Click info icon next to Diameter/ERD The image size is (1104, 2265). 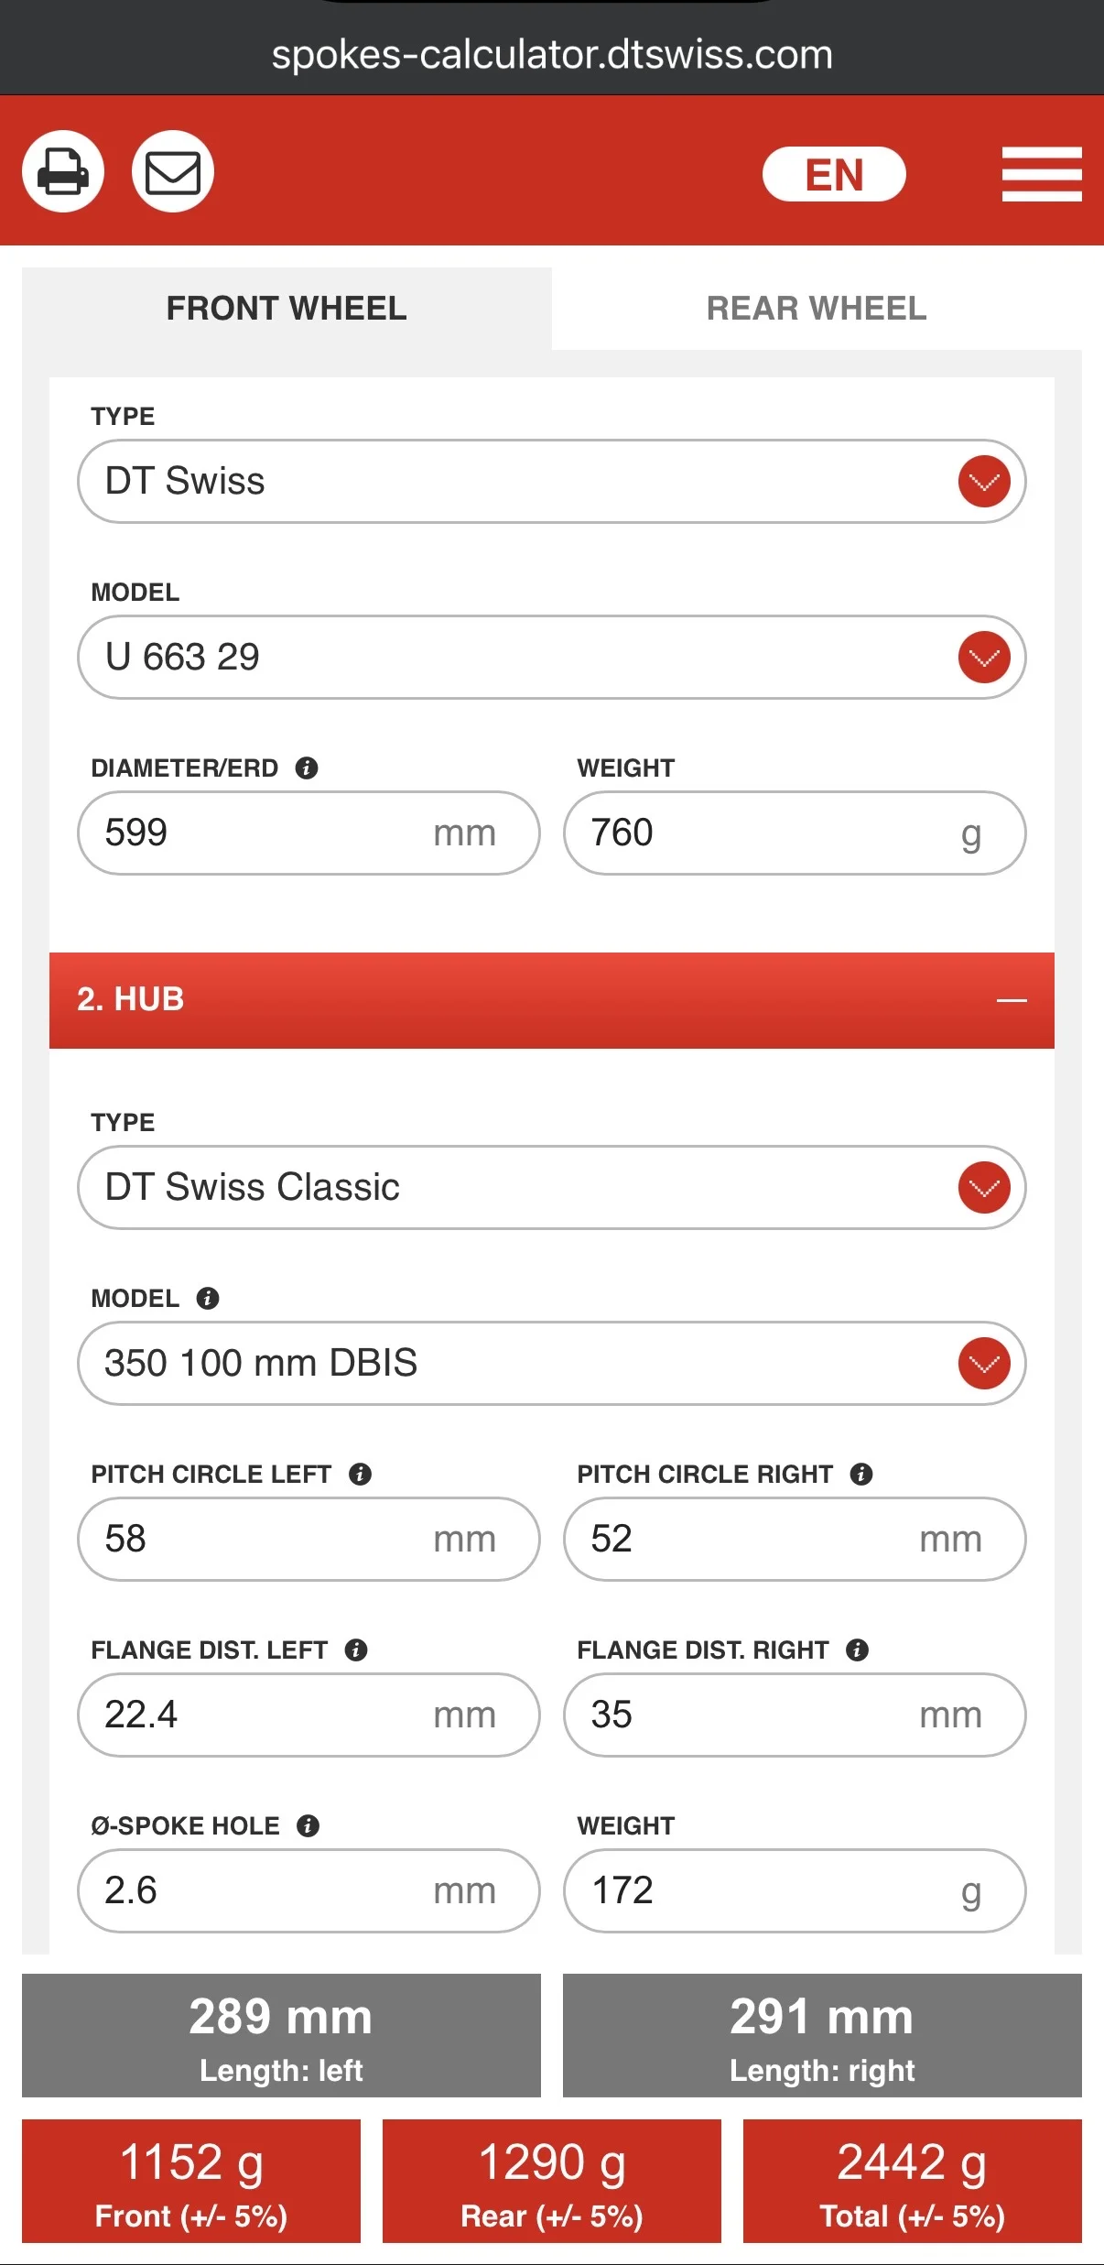click(x=307, y=768)
